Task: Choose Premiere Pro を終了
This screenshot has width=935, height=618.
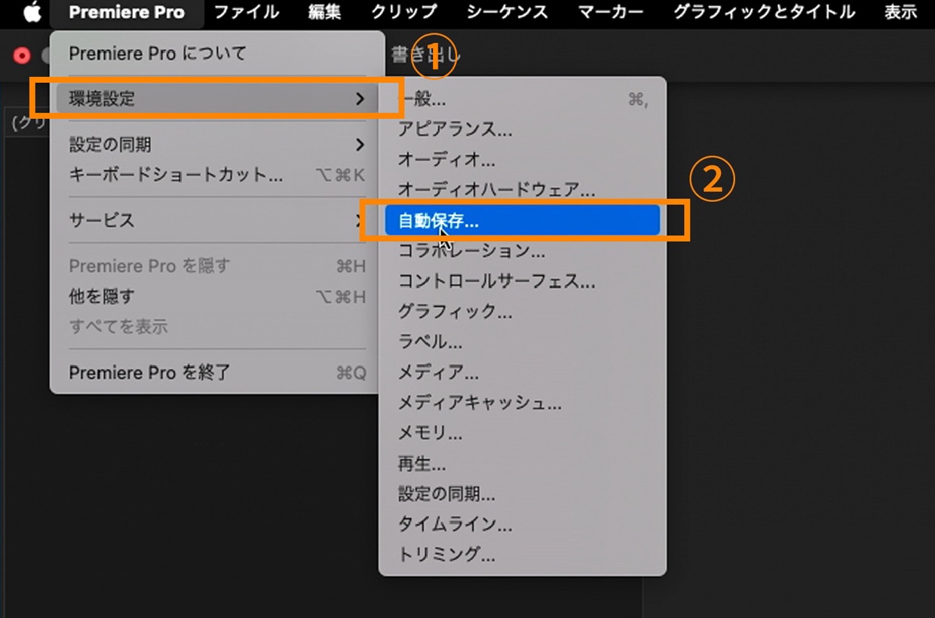Action: pos(217,373)
